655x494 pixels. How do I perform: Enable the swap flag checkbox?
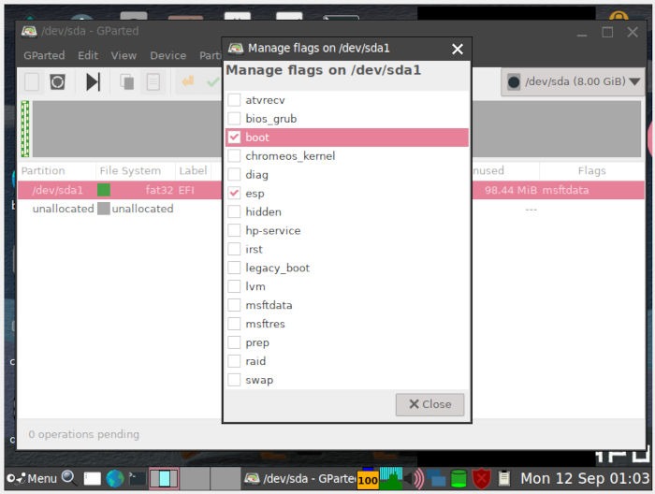[x=234, y=380]
